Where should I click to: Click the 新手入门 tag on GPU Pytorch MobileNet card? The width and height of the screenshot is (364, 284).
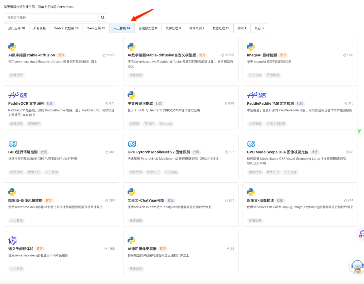pyautogui.click(x=153, y=172)
